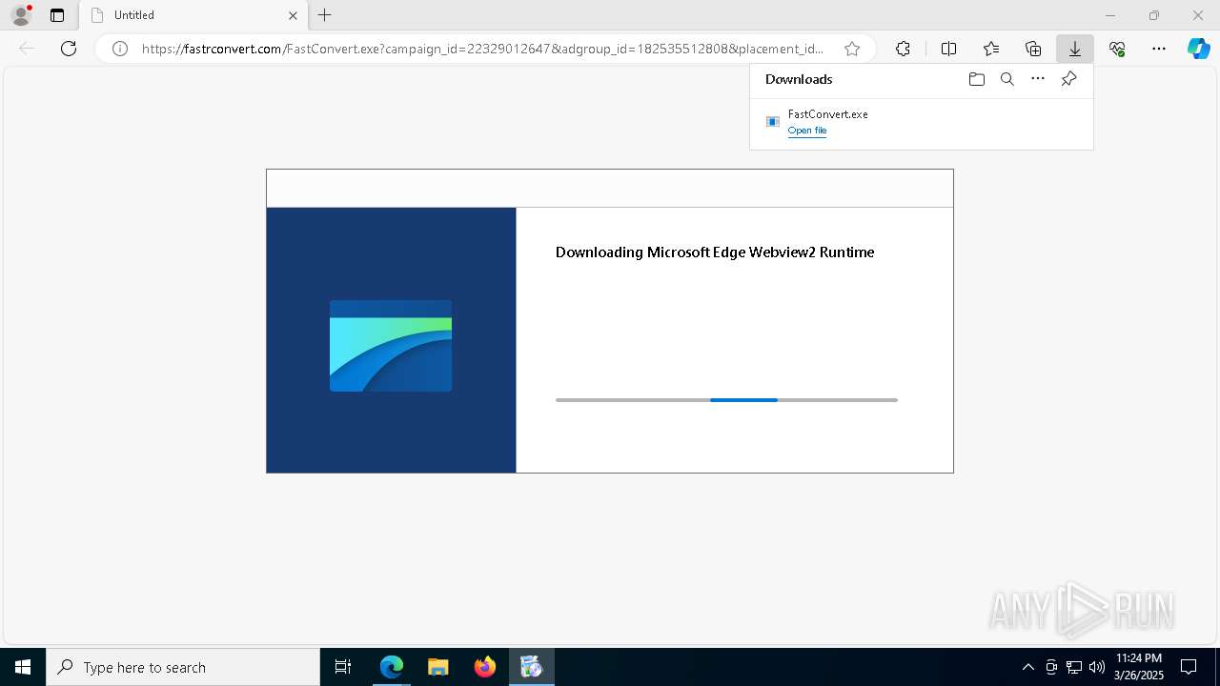1220x686 pixels.
Task: Close the Untitled tab
Action: pyautogui.click(x=293, y=15)
